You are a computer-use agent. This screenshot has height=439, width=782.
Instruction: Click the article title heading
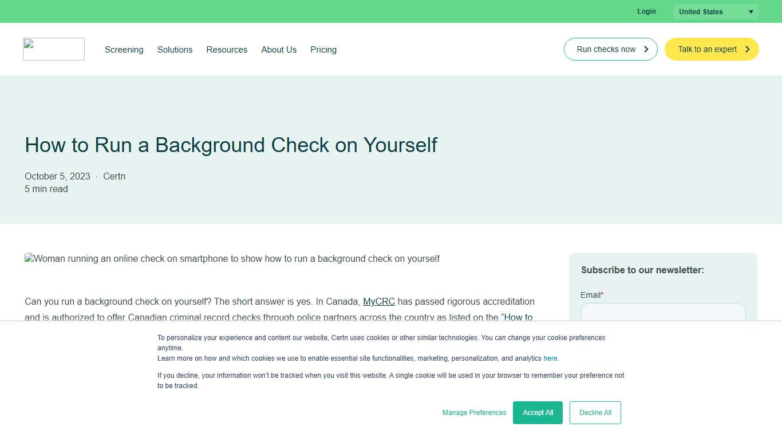tap(231, 145)
